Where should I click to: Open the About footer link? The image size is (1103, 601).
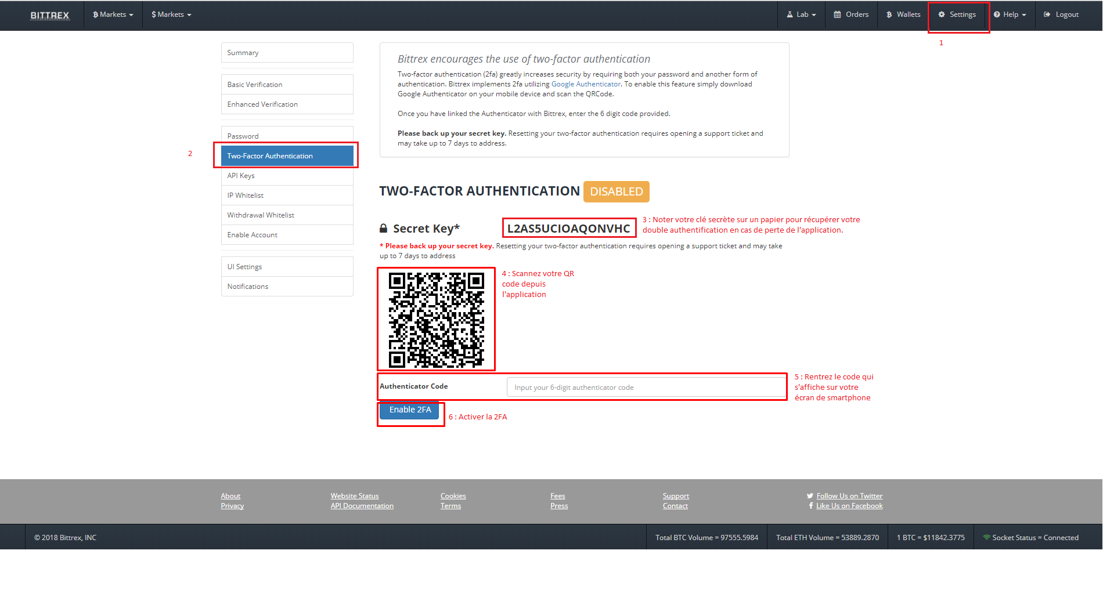(x=230, y=496)
